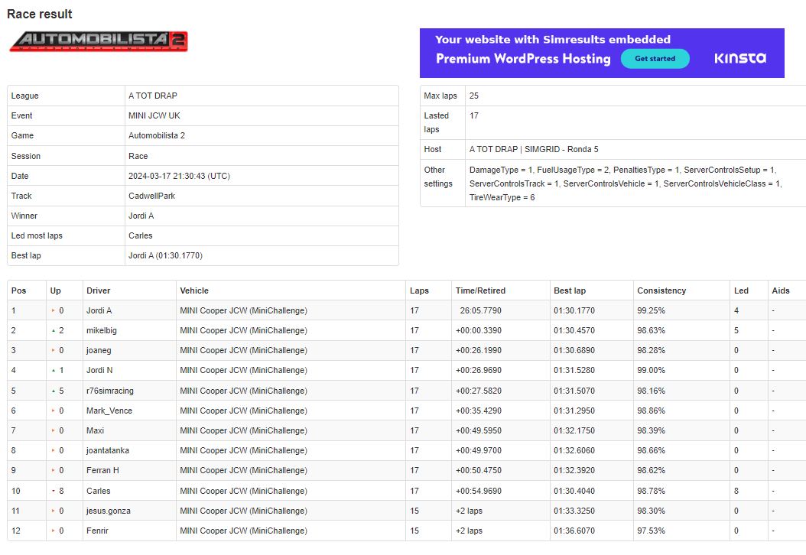
Task: Click driver name Maxi
Action: (95, 430)
